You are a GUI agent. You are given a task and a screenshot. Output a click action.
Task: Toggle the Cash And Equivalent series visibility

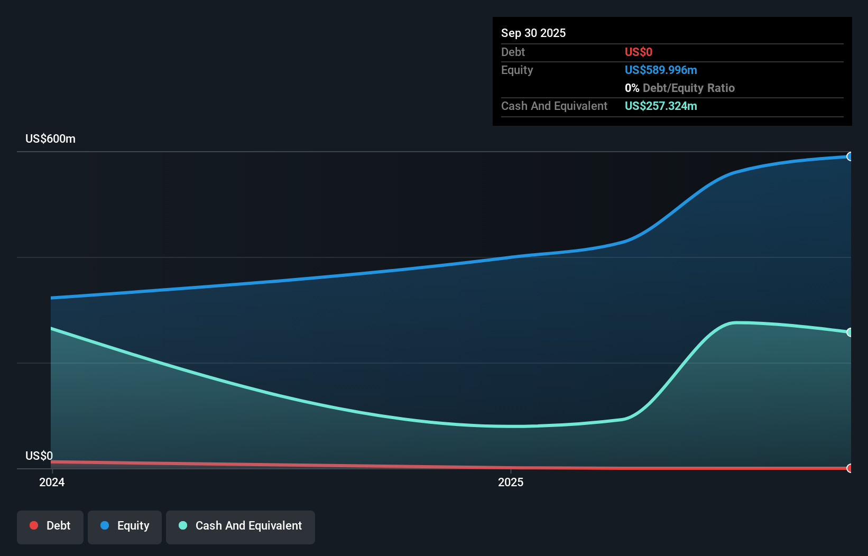click(241, 526)
